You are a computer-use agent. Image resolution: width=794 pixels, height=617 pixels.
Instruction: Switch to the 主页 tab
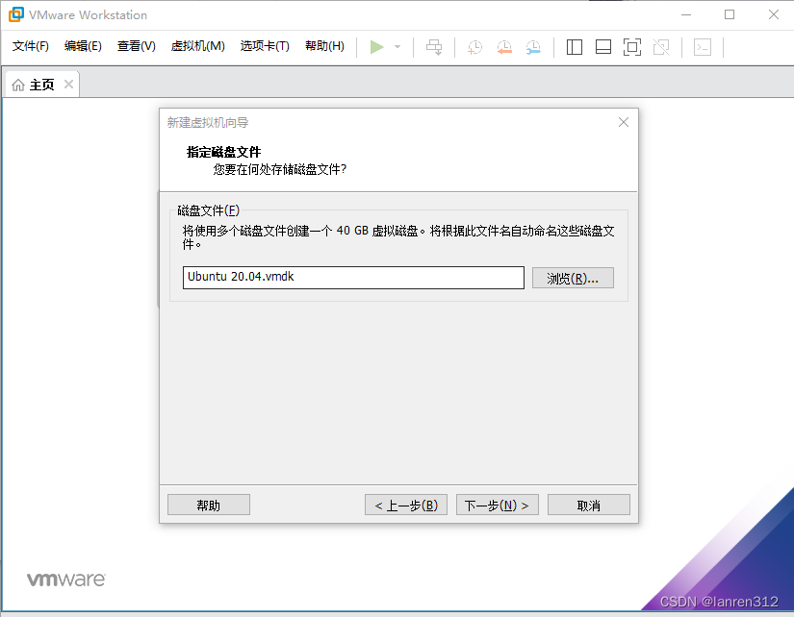coord(35,85)
